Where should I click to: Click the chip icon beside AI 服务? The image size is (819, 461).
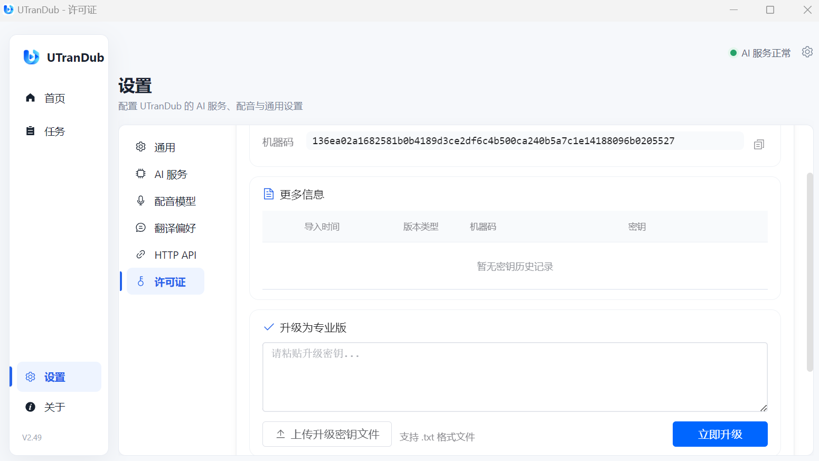click(140, 173)
